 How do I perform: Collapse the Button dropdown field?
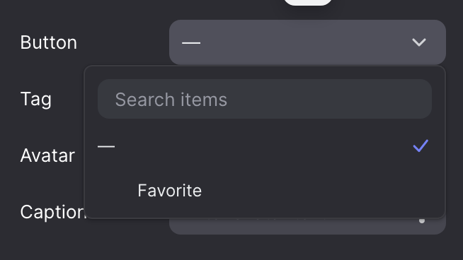pos(307,42)
